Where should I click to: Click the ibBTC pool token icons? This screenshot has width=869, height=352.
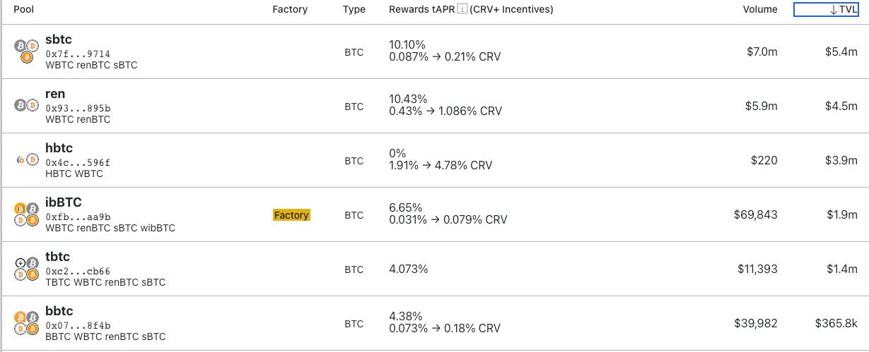(26, 215)
